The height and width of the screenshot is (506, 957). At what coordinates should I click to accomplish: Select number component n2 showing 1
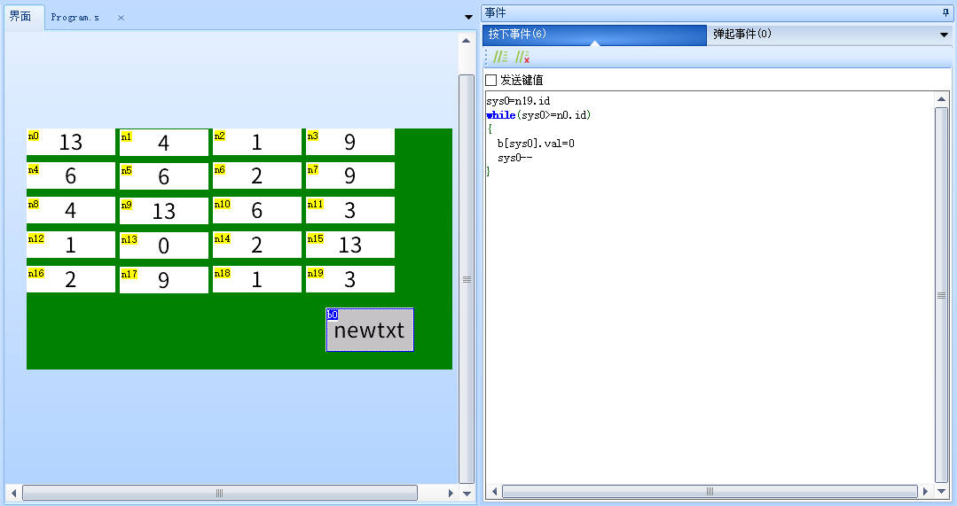coord(257,142)
